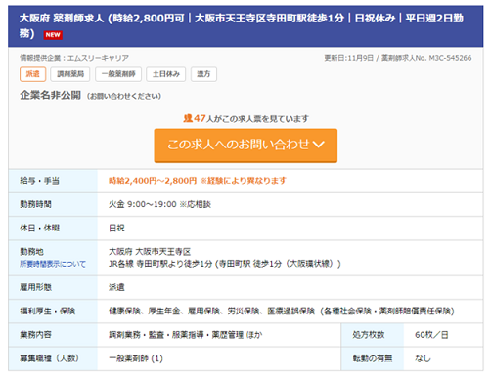Click the 派遣 employment type value
This screenshot has width=491, height=376.
[x=116, y=287]
